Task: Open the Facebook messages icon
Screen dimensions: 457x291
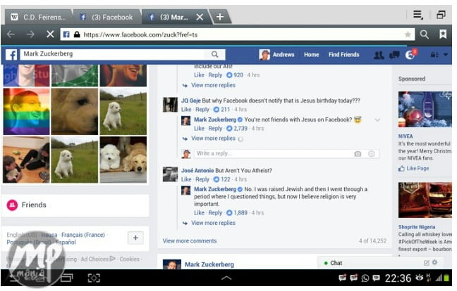Action: pyautogui.click(x=394, y=55)
